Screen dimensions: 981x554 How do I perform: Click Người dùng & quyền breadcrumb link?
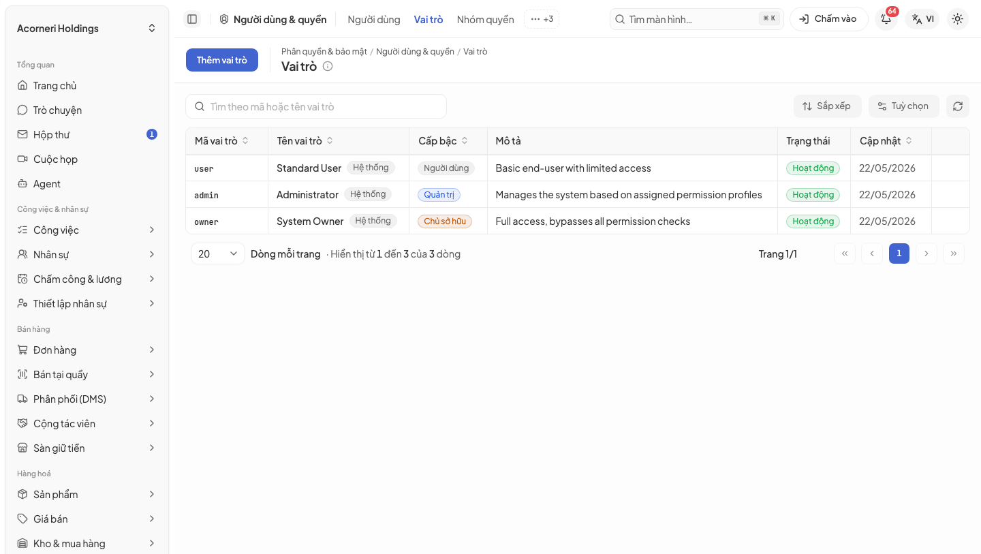(415, 52)
